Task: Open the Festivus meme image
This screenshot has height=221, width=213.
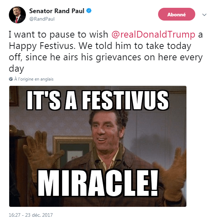Action: tap(98, 146)
